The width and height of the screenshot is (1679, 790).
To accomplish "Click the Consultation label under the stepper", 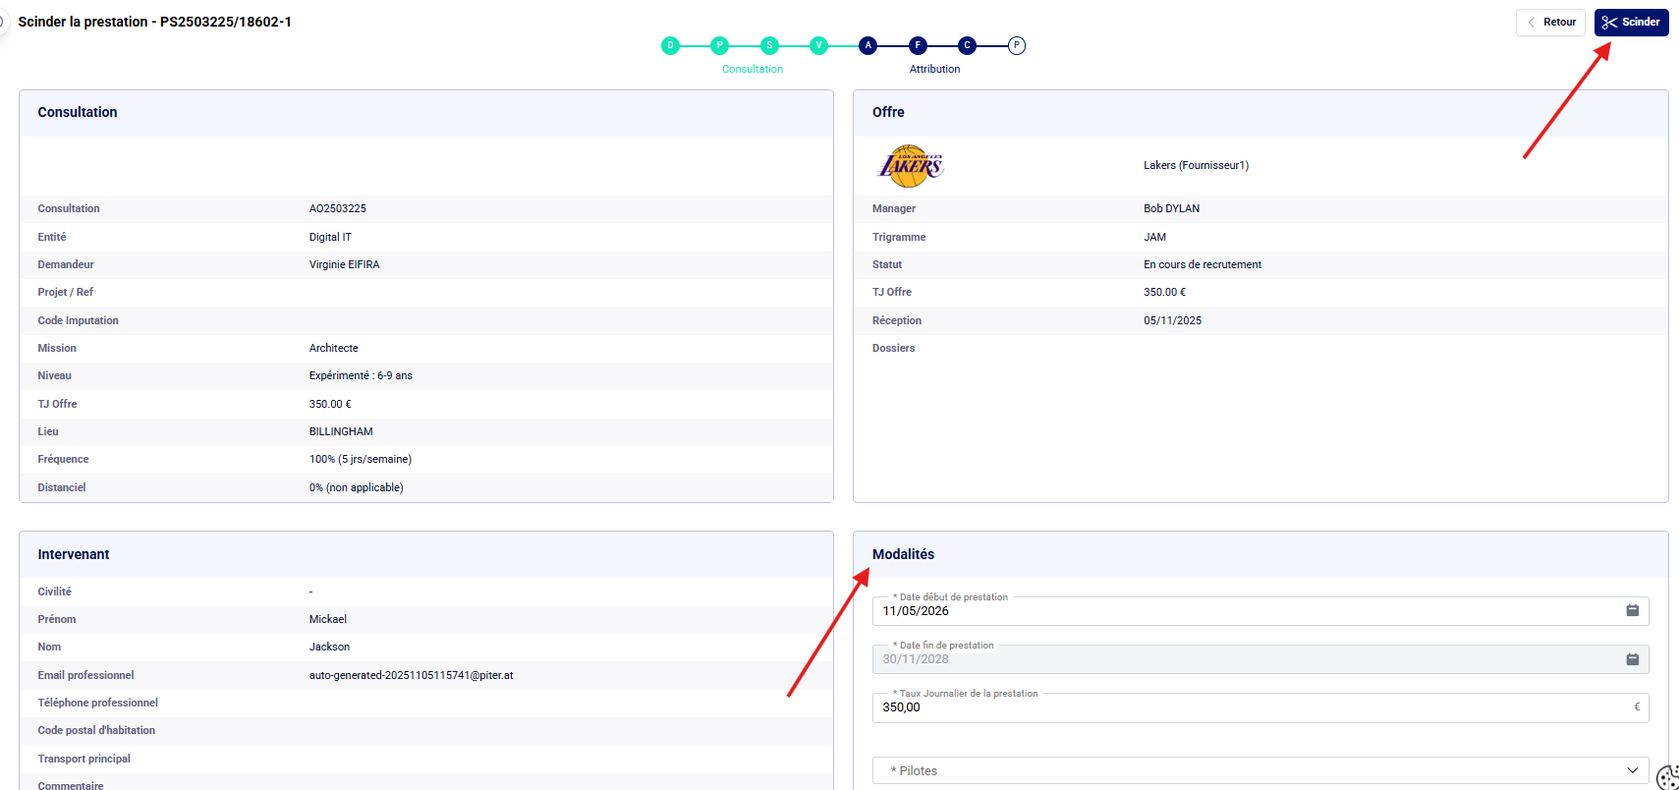I will pos(753,69).
